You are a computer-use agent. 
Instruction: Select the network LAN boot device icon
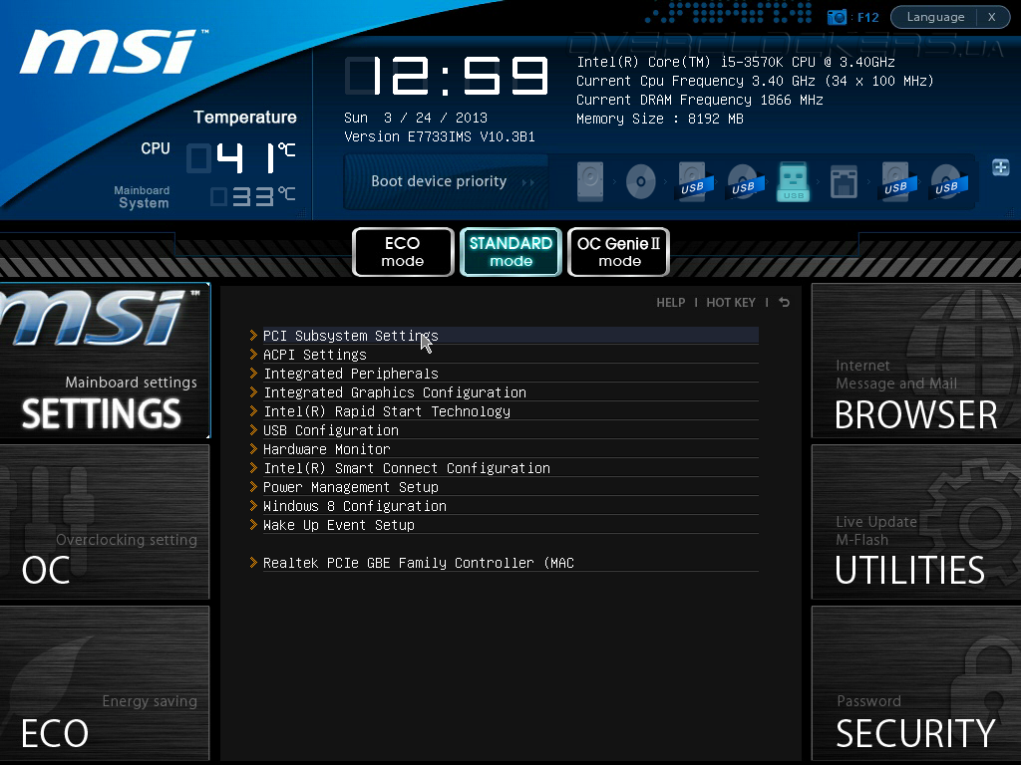coord(844,181)
